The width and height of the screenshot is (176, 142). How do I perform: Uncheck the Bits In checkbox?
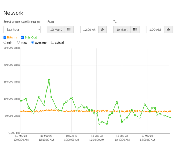[x=5, y=37]
